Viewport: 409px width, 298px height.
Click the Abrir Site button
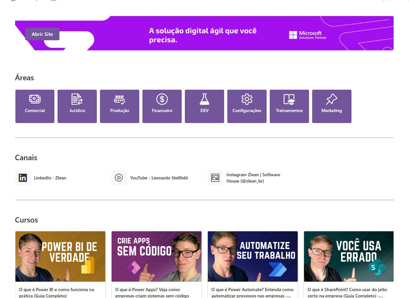[42, 34]
